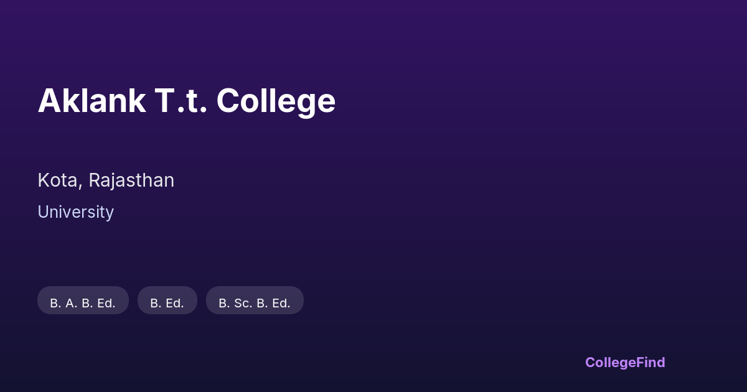747x392 pixels.
Task: Click the Find part of the CollegeFind logo
Action: 651,362
